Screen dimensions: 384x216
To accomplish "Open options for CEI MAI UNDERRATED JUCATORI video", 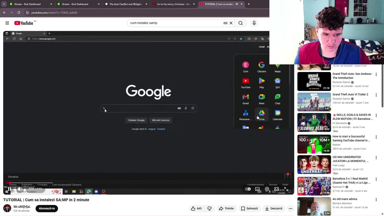I will coord(376,158).
